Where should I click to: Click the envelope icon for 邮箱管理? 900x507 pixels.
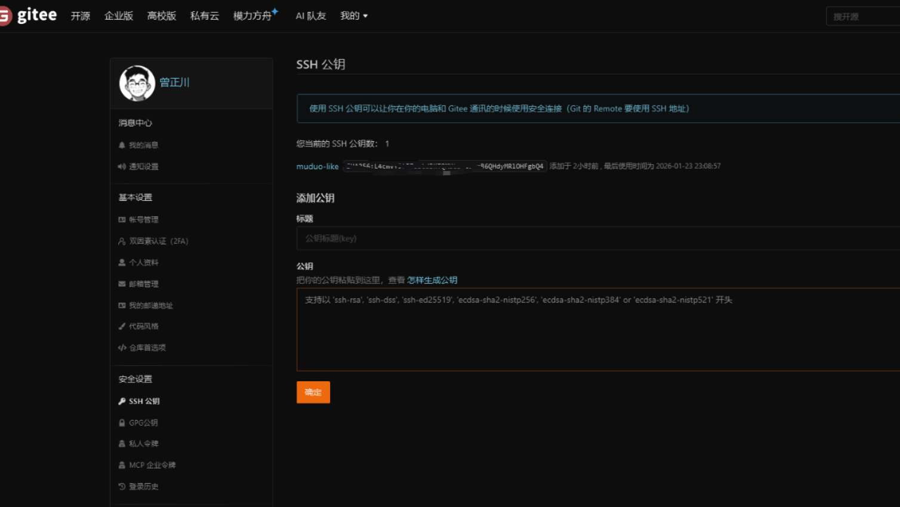tap(122, 284)
